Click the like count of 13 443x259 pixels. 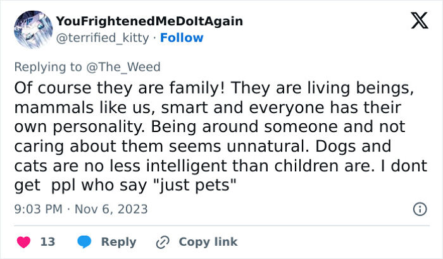[47, 242]
